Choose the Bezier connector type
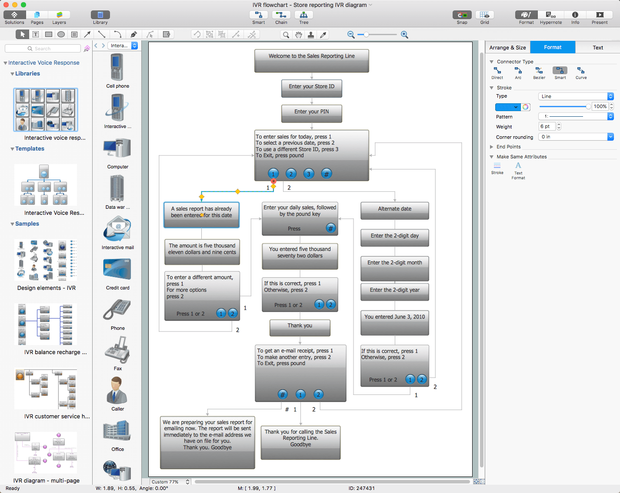Image resolution: width=620 pixels, height=493 pixels. [x=539, y=71]
